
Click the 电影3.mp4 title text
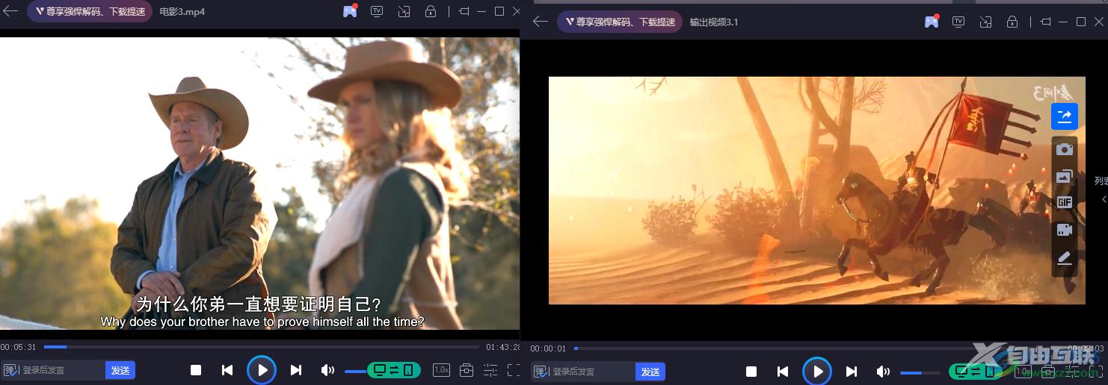tap(182, 12)
